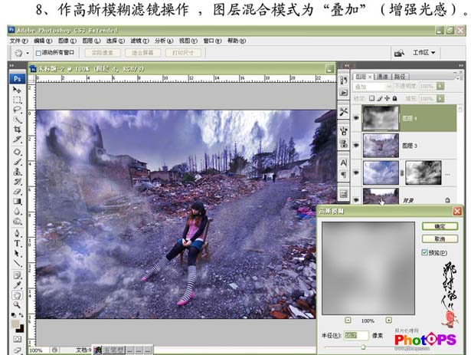471x355 pixels.
Task: Hide 图层 3 layer visibility eye
Action: 356,146
